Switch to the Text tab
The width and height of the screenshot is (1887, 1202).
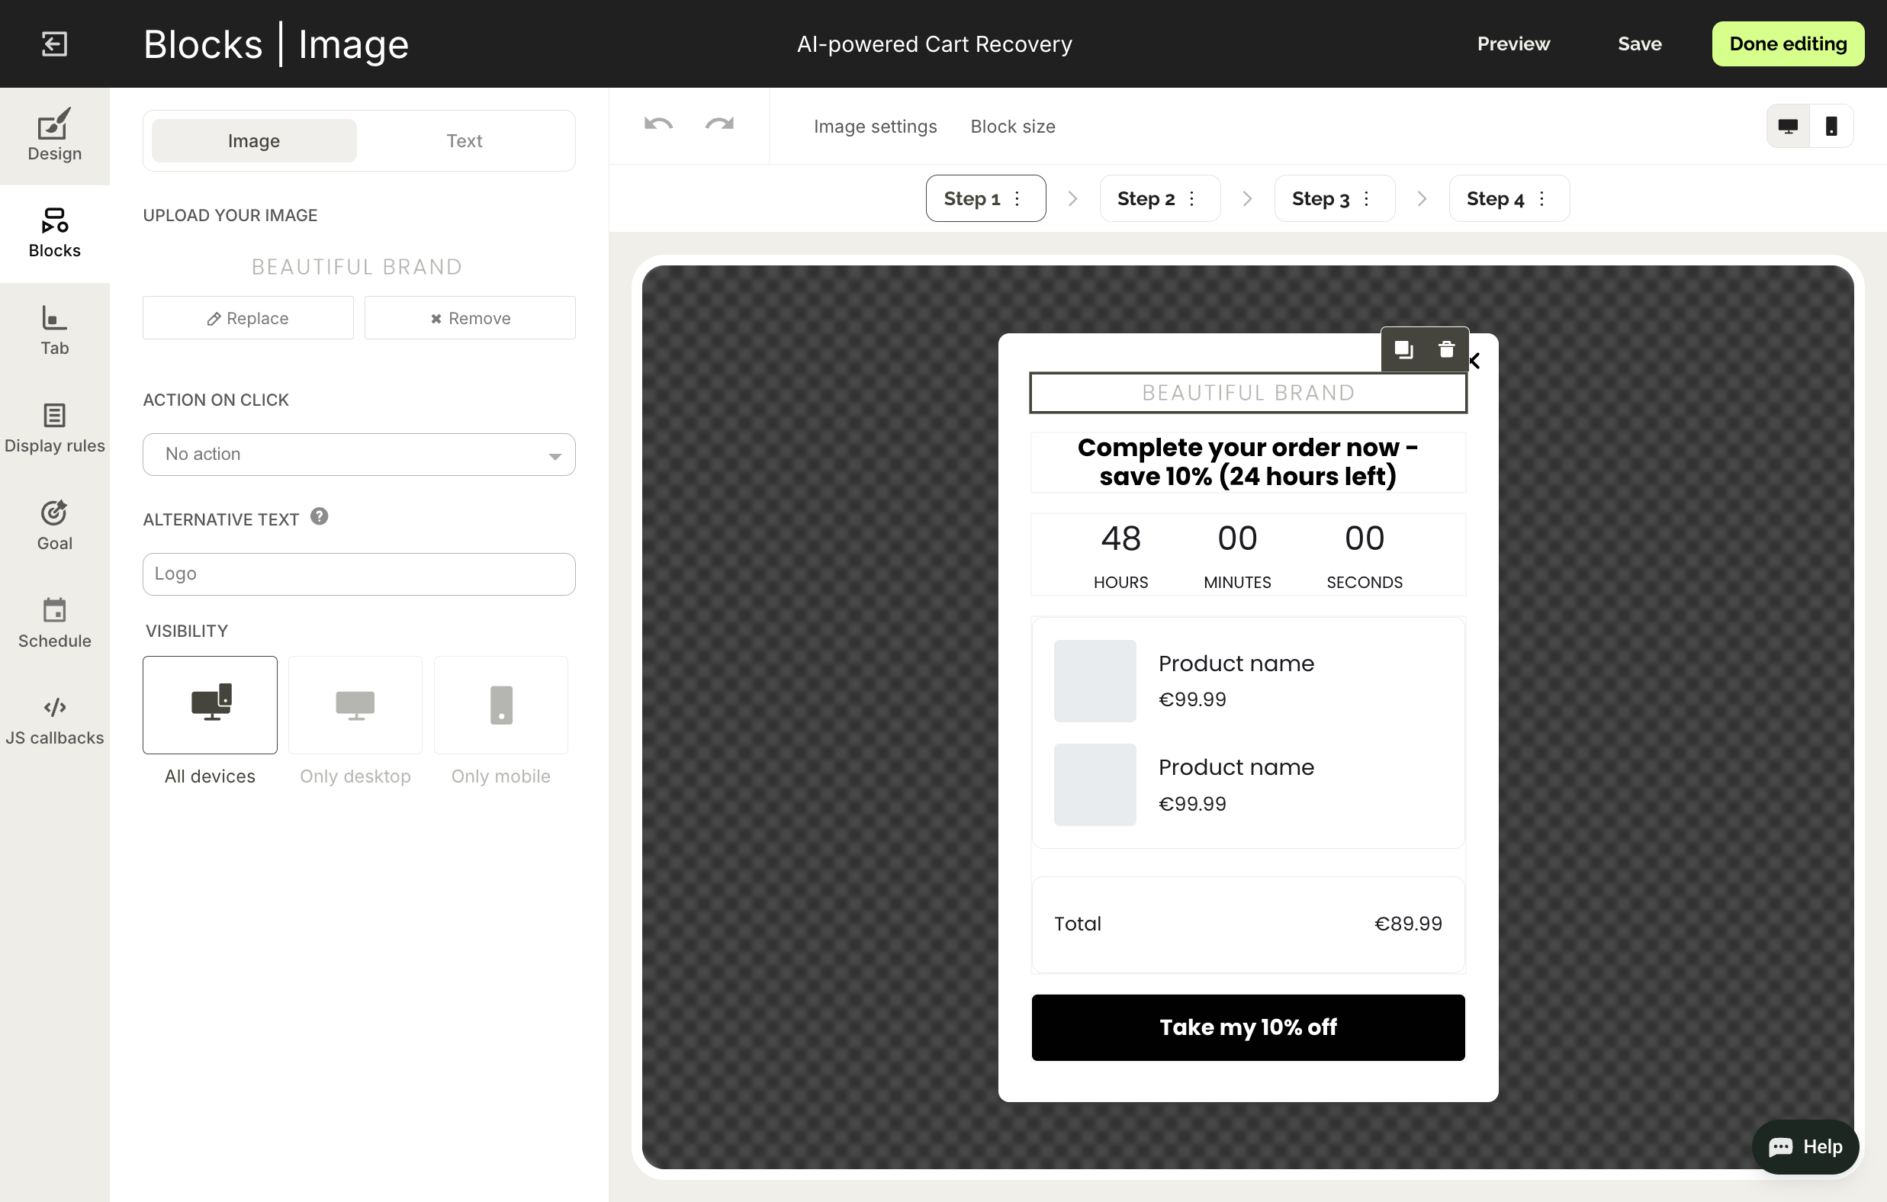coord(464,140)
